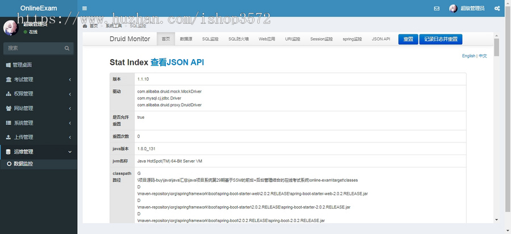511x234 pixels.
Task: Click the com.mysql.cj.jdbc.Driver text
Action: pyautogui.click(x=159, y=98)
